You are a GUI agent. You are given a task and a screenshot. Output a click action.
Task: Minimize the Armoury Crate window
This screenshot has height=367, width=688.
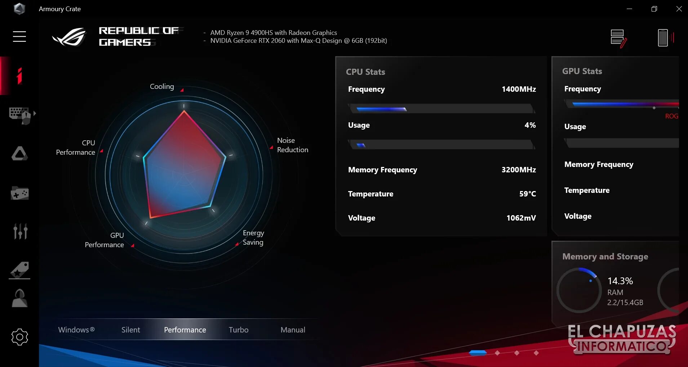click(x=630, y=9)
